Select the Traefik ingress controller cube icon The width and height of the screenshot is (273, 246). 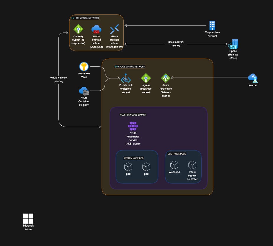tap(192, 165)
